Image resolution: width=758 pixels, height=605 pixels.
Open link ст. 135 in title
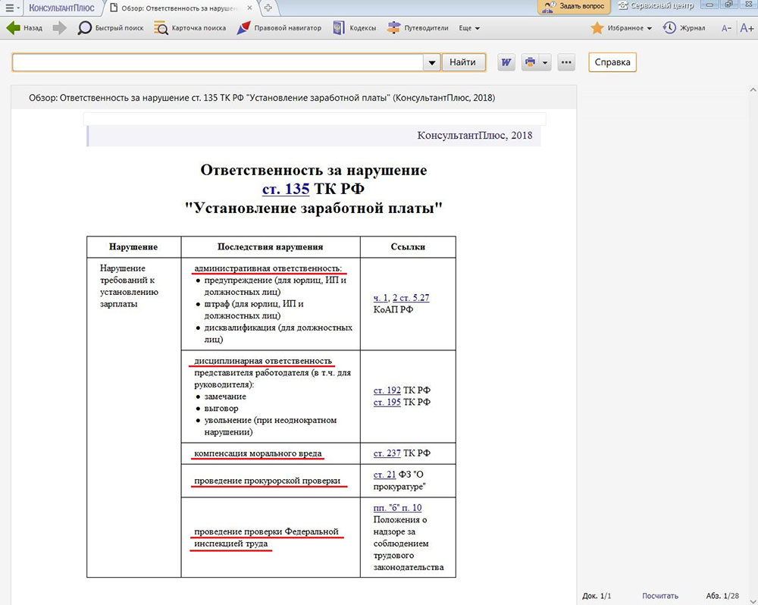click(x=286, y=189)
